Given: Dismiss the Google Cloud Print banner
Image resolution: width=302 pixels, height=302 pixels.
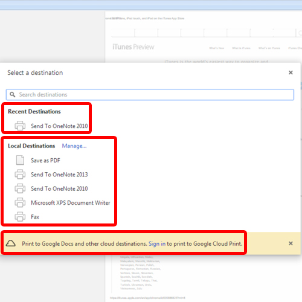Looking at the screenshot, I should tap(291, 243).
